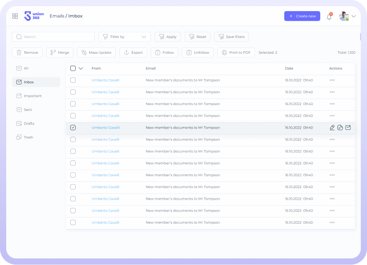Click the document icon in selected row
Screen dimensions: 367x265
(340, 128)
